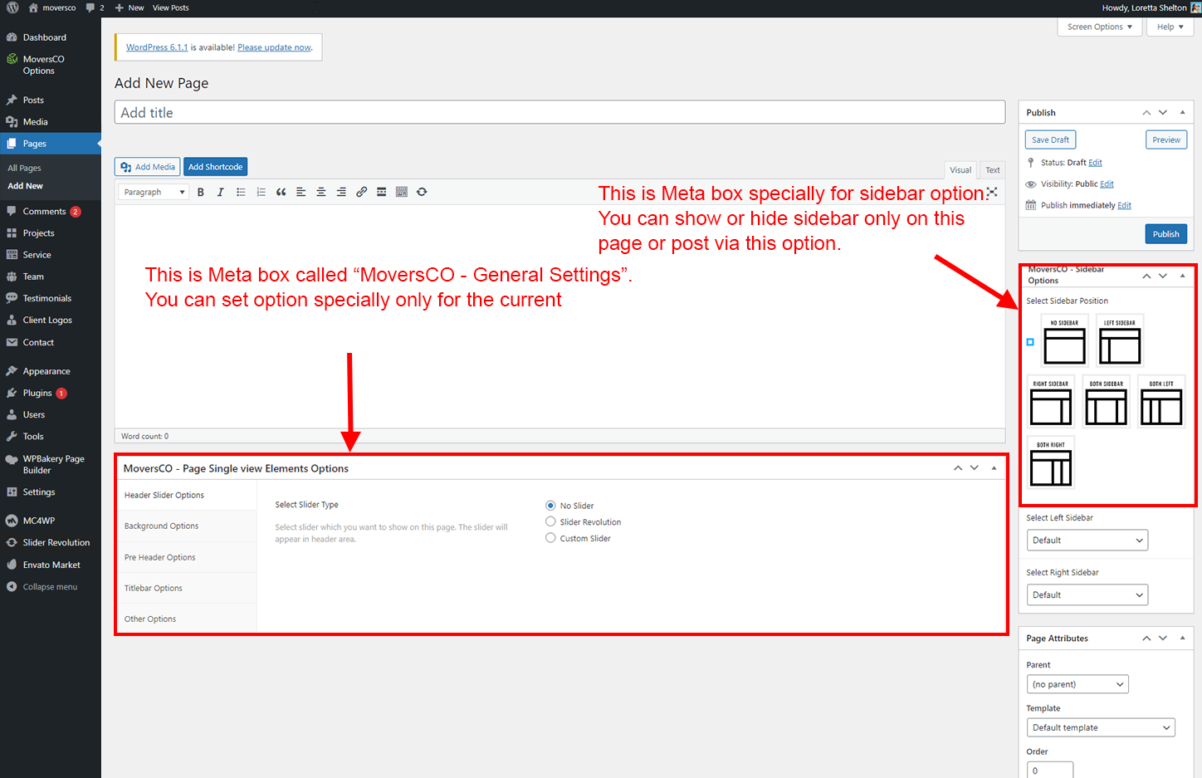The height and width of the screenshot is (778, 1202).
Task: Click the center align icon
Action: [320, 192]
